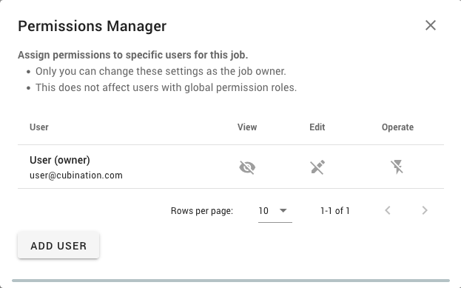Click the 1-1 of 1 pagination label
Image resolution: width=461 pixels, height=288 pixels.
point(335,210)
